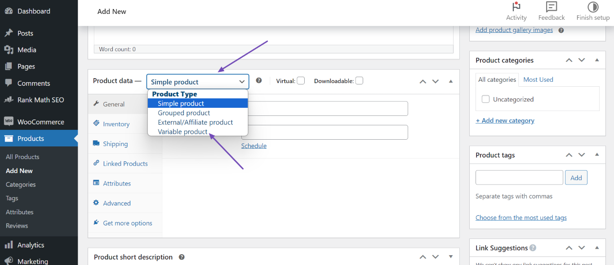Click the help icon by Product short description
The image size is (614, 265).
click(x=182, y=257)
